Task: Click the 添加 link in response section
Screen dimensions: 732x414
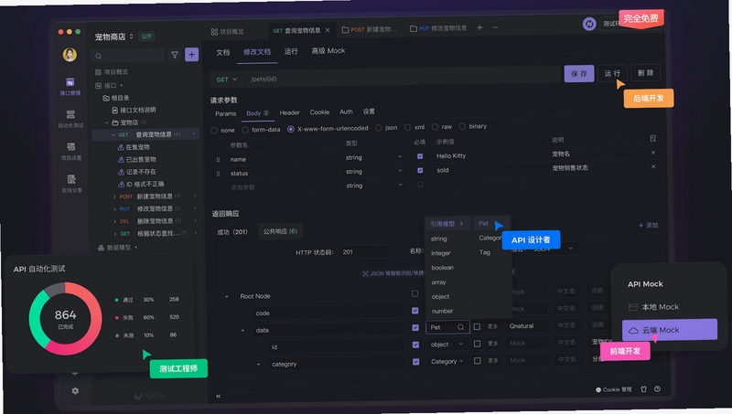Action: 648,225
